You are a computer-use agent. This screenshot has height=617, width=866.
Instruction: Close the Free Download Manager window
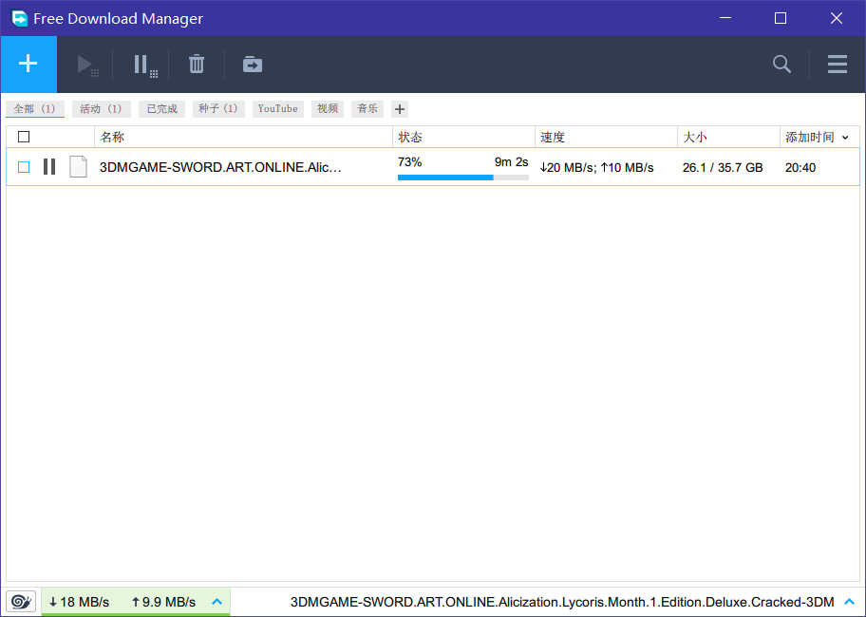[x=837, y=18]
